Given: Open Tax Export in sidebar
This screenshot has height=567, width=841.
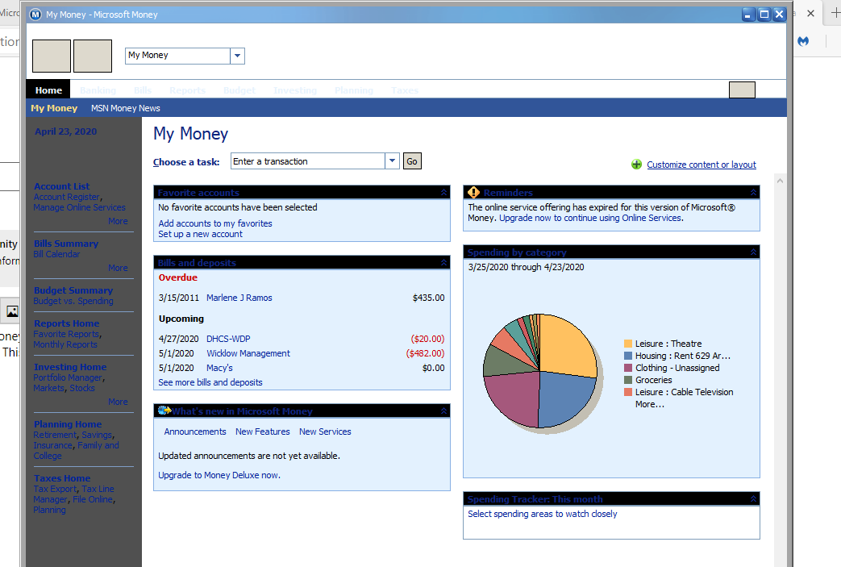Looking at the screenshot, I should tap(56, 489).
